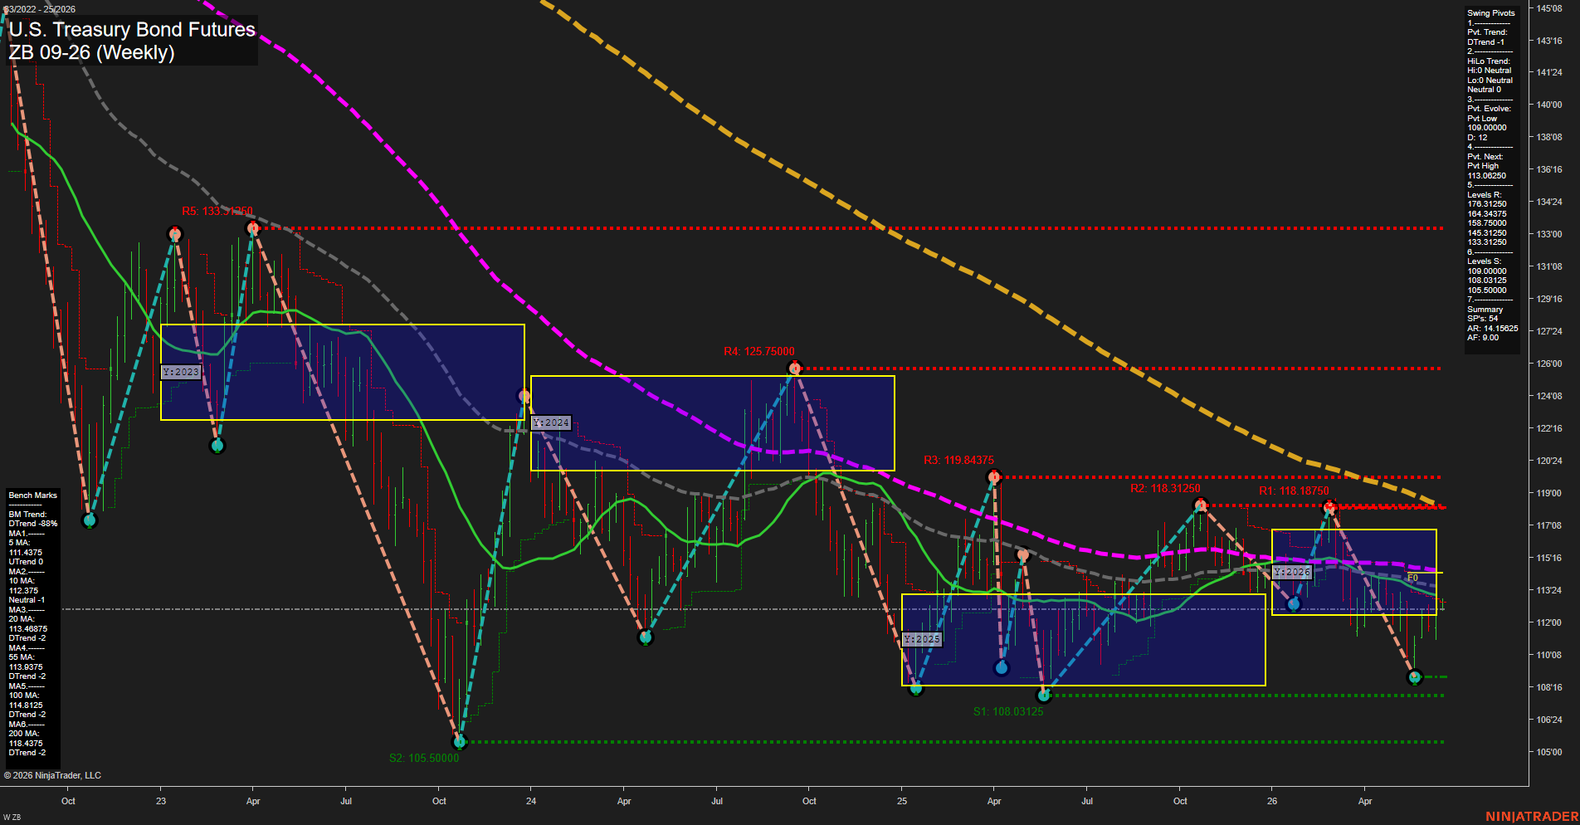The image size is (1580, 825).
Task: Select the 113.46875 moving average value
Action: (28, 629)
